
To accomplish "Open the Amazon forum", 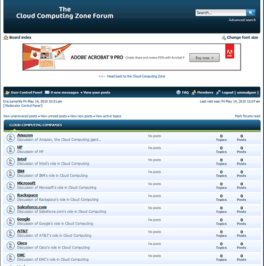I will coord(25,135).
